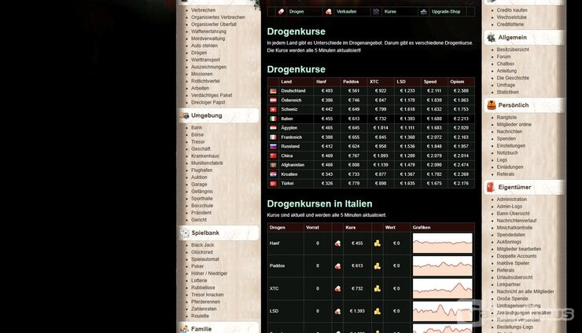Click the Spielbank cards icon
Image resolution: width=582 pixels, height=333 pixels.
(x=185, y=233)
